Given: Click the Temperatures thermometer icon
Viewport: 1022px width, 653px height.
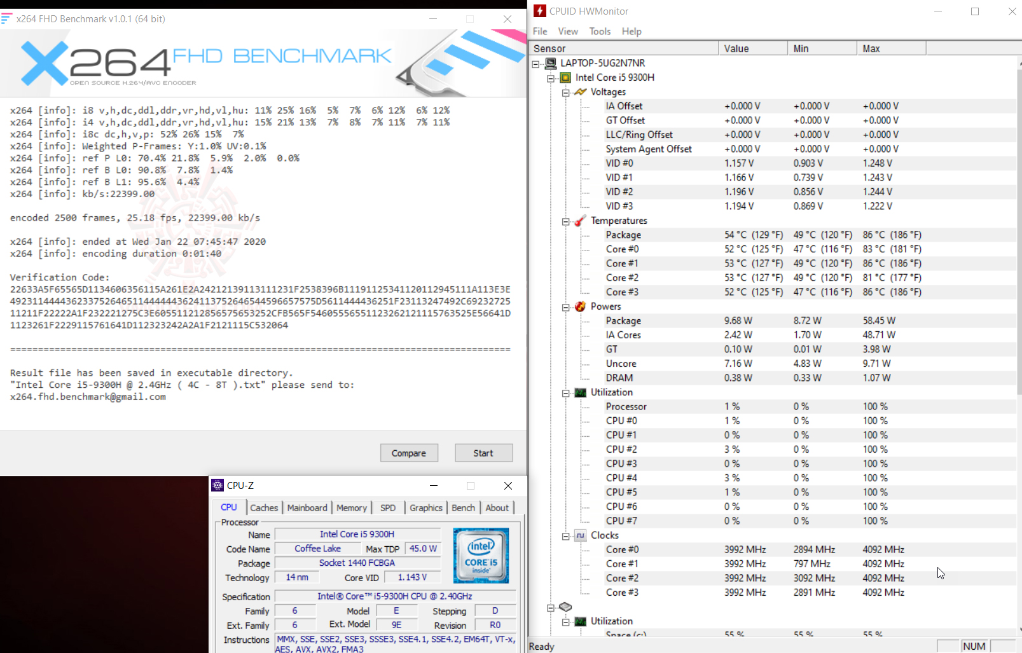Looking at the screenshot, I should point(580,221).
